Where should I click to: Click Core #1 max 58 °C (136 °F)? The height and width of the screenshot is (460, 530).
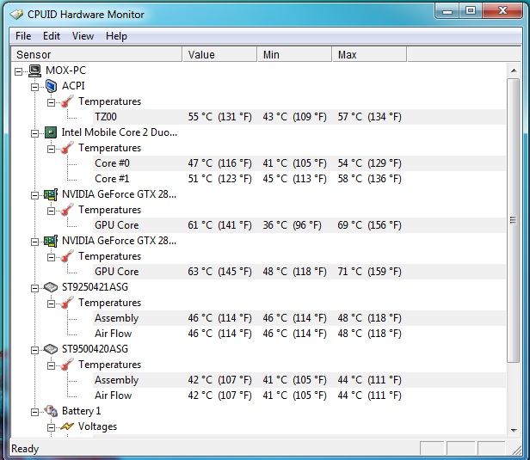pyautogui.click(x=369, y=179)
